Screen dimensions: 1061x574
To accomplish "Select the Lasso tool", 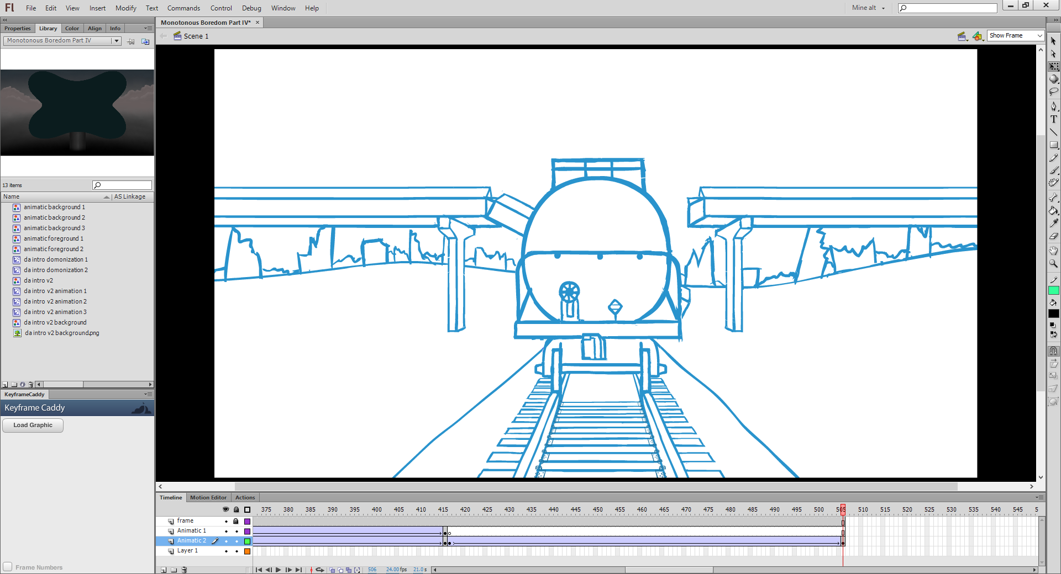I will (1053, 92).
